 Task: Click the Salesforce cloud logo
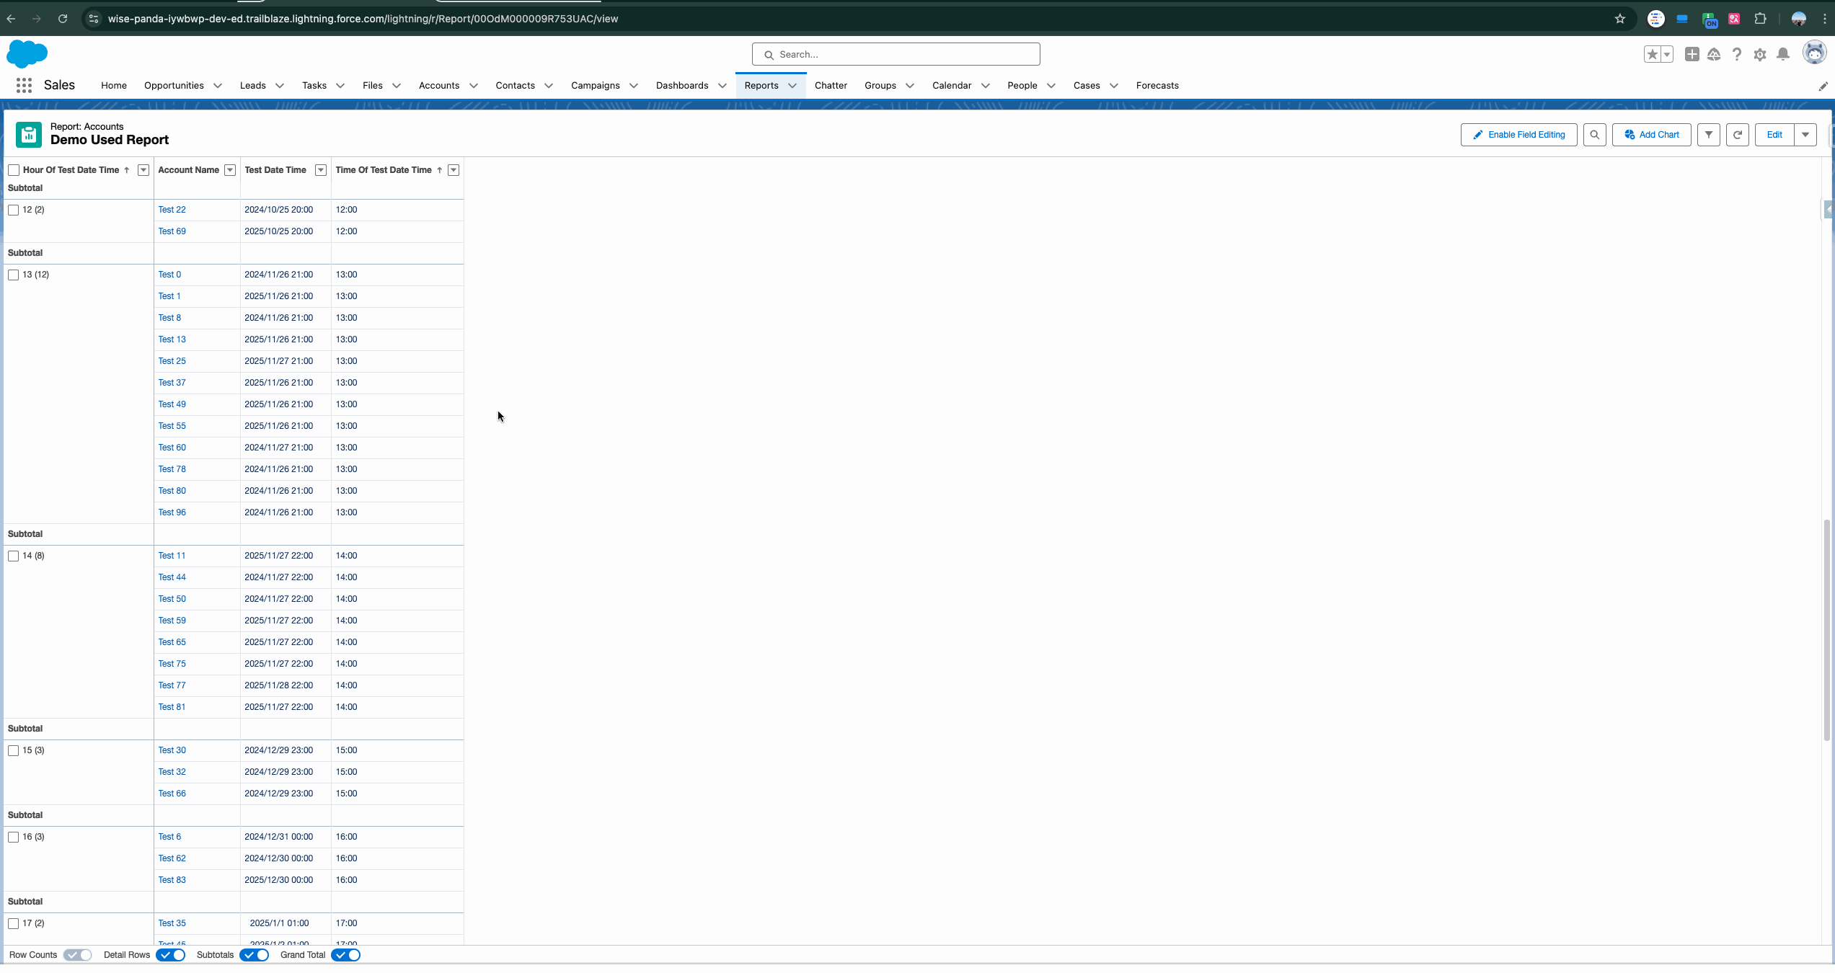click(x=27, y=54)
